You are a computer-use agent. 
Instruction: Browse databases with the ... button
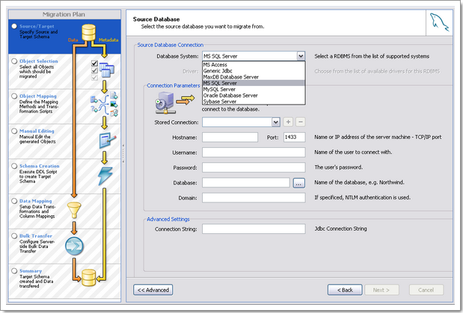[299, 183]
